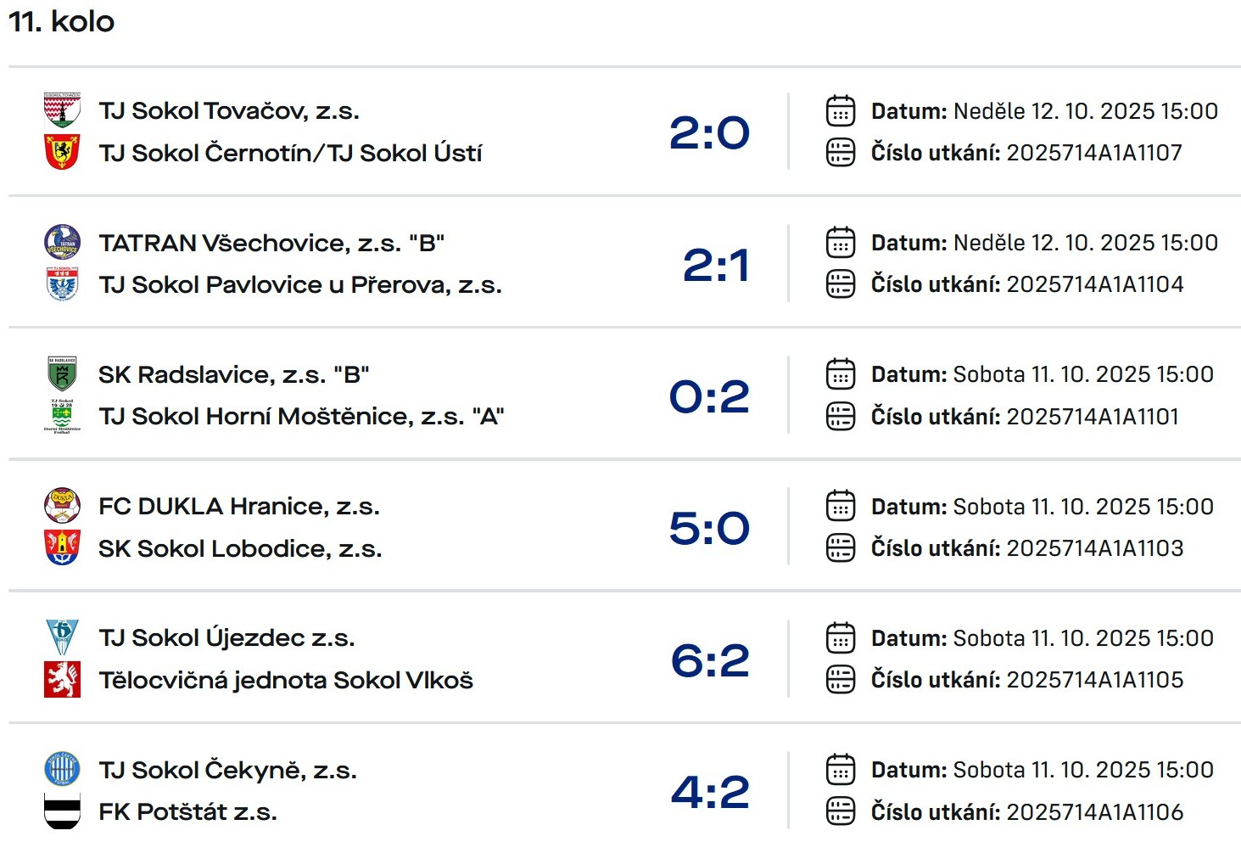This screenshot has height=853, width=1241.
Task: Open the 5:0 DUKLA Hranice match score
Action: click(709, 528)
